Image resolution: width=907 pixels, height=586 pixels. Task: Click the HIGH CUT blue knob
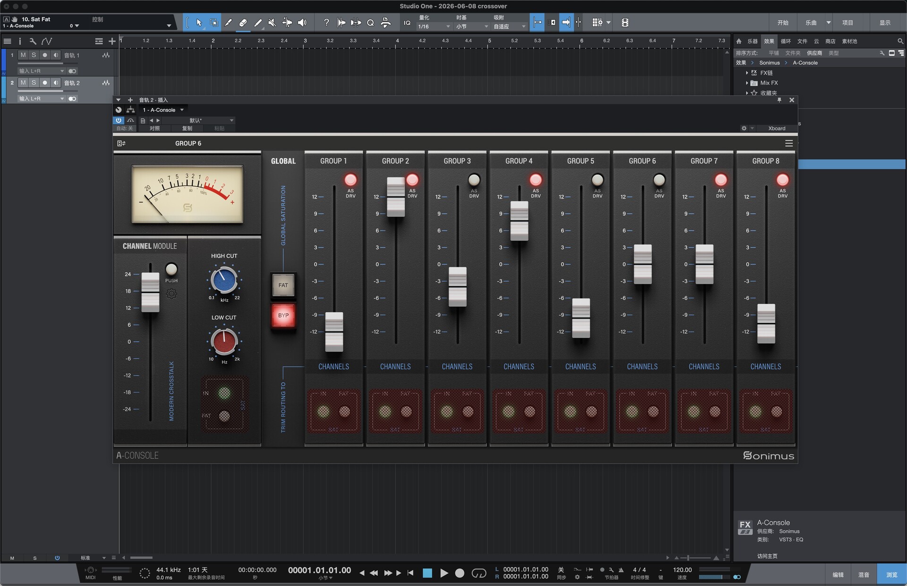click(224, 280)
